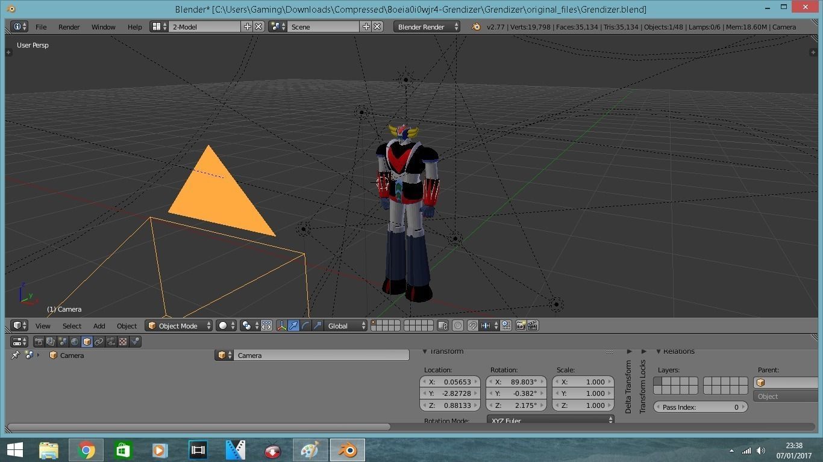
Task: Toggle layer lock to scene button
Action: [x=443, y=326]
